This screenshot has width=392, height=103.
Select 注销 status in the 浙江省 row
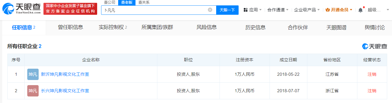tap(372, 91)
